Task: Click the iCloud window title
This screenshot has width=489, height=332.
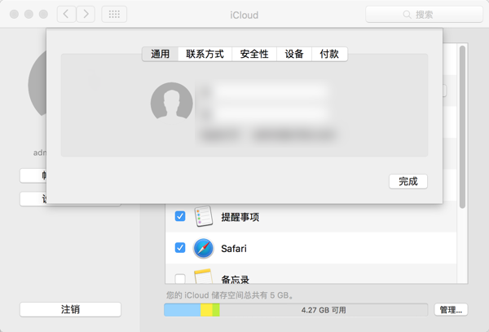Action: click(244, 15)
